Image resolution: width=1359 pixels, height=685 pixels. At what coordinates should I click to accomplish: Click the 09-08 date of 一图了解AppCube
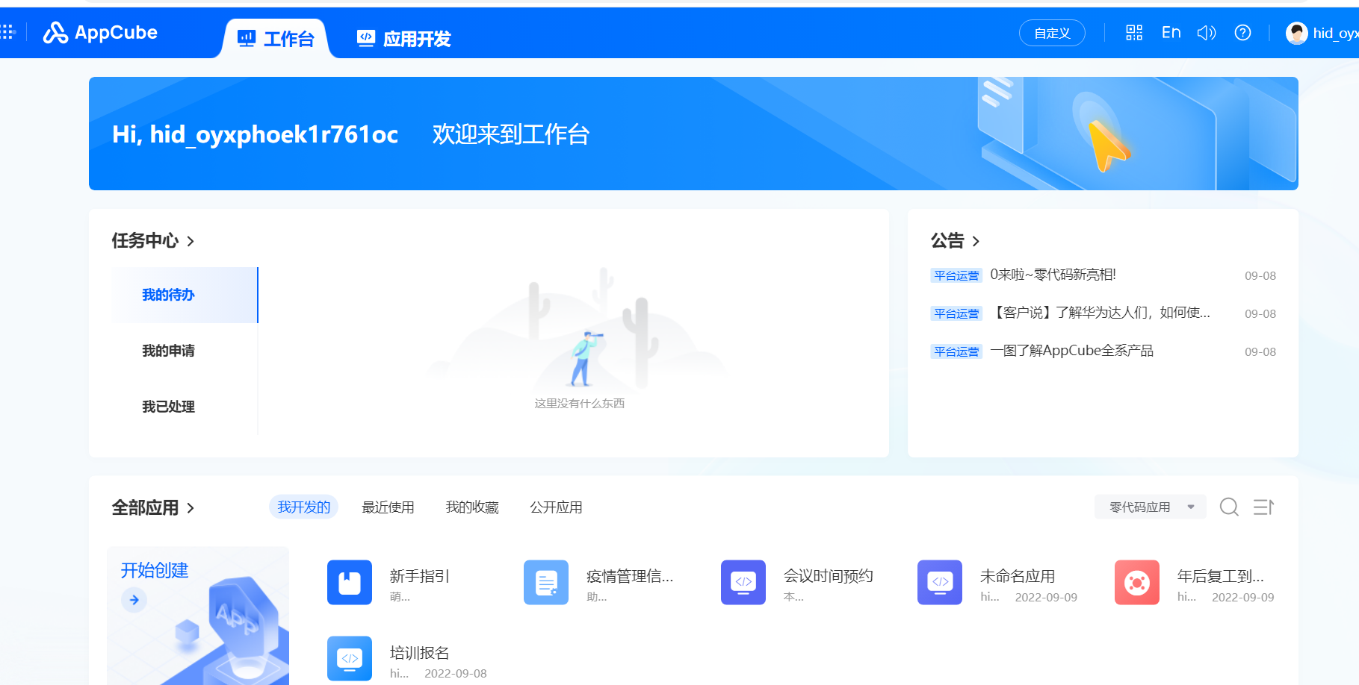tap(1260, 351)
